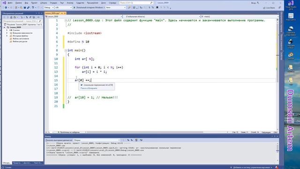The width and height of the screenshot is (300, 169).
Task: Click the Undo arrow icon
Action: (x=33, y=8)
